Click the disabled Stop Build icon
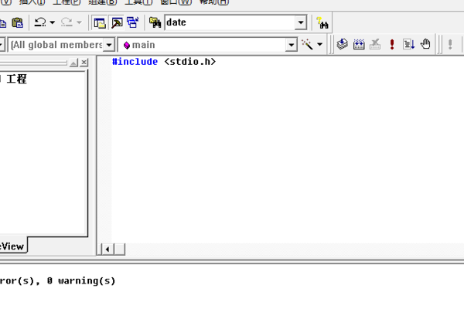The height and width of the screenshot is (309, 464). click(x=375, y=44)
